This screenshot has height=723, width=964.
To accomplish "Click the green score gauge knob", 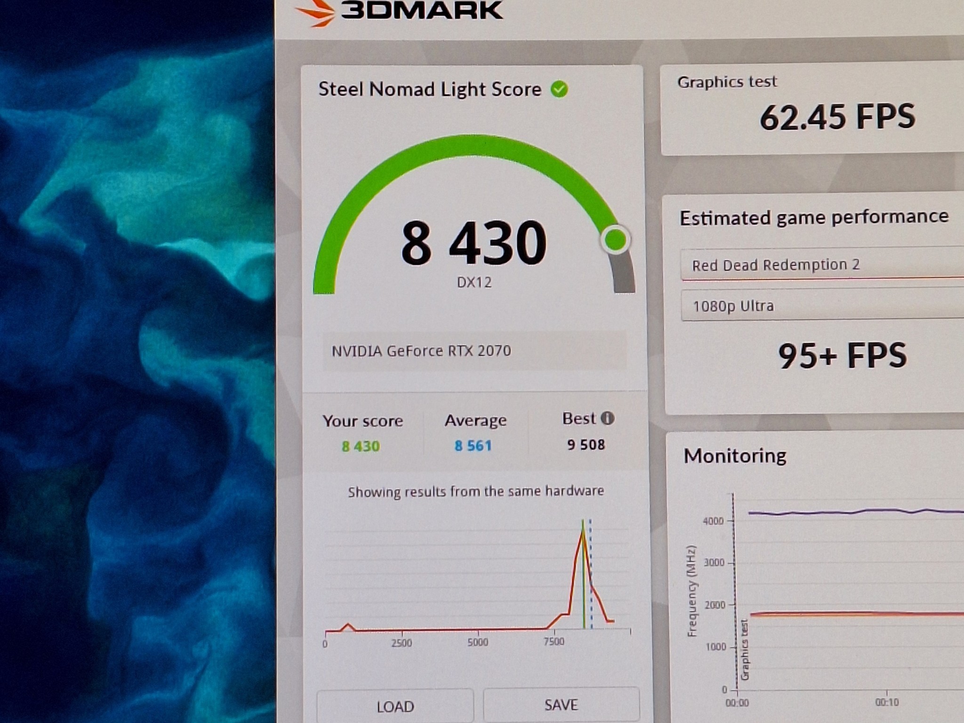I will point(615,241).
